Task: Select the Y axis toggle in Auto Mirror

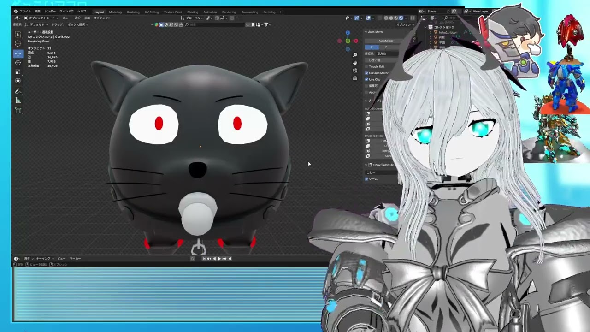Action: point(386,47)
